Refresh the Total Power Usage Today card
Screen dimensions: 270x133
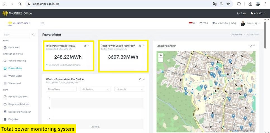click(x=85, y=46)
